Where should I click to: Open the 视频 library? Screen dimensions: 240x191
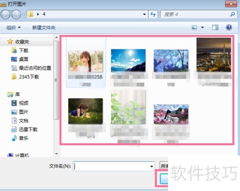[x=24, y=103]
